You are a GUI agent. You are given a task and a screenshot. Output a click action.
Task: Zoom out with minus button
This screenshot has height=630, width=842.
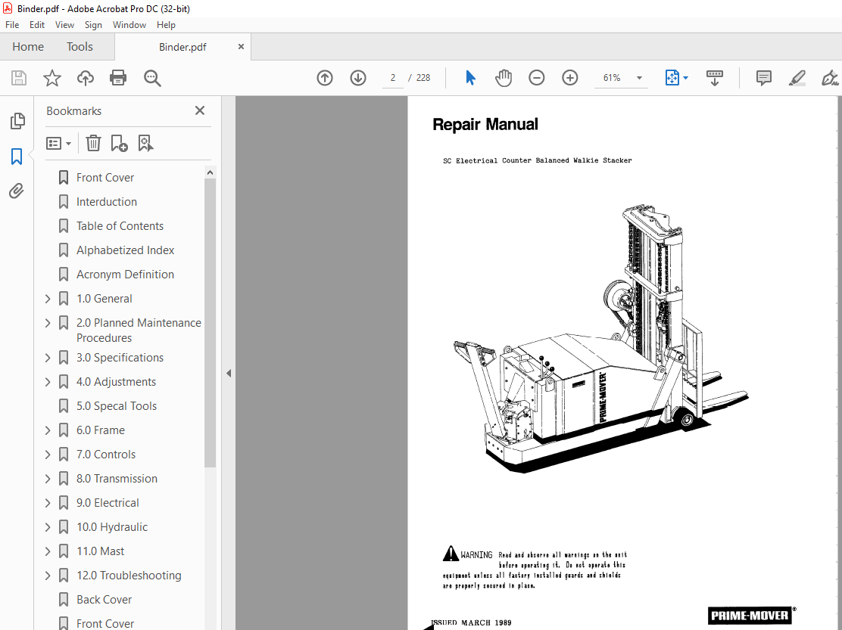(536, 78)
